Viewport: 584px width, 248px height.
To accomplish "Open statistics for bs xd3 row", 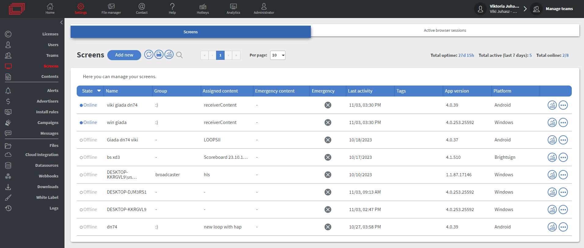I will tap(552, 157).
